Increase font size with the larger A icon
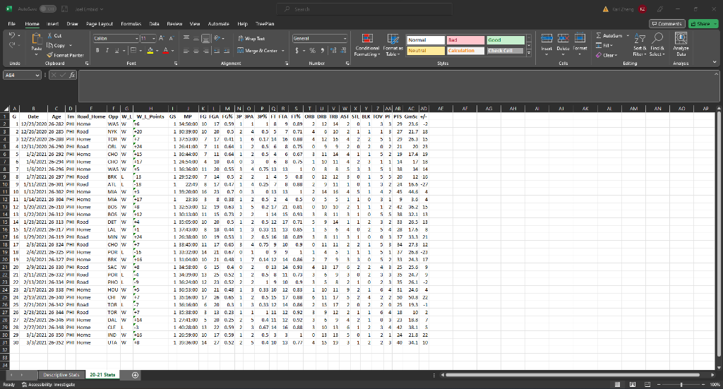723x389 pixels. point(162,38)
